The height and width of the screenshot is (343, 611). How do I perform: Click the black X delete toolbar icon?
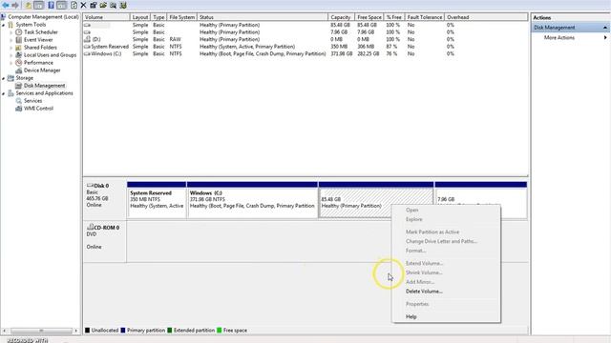click(x=83, y=5)
